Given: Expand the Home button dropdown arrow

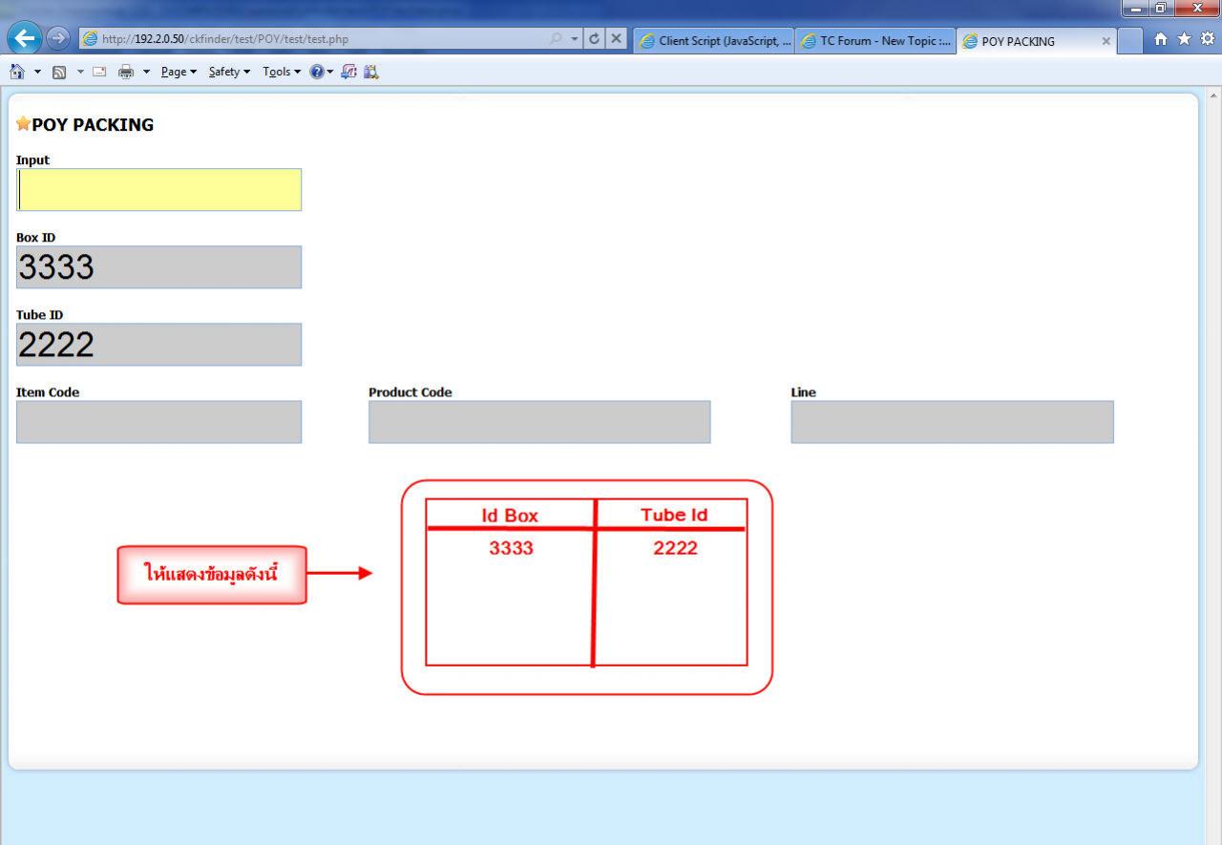Looking at the screenshot, I should click(37, 72).
